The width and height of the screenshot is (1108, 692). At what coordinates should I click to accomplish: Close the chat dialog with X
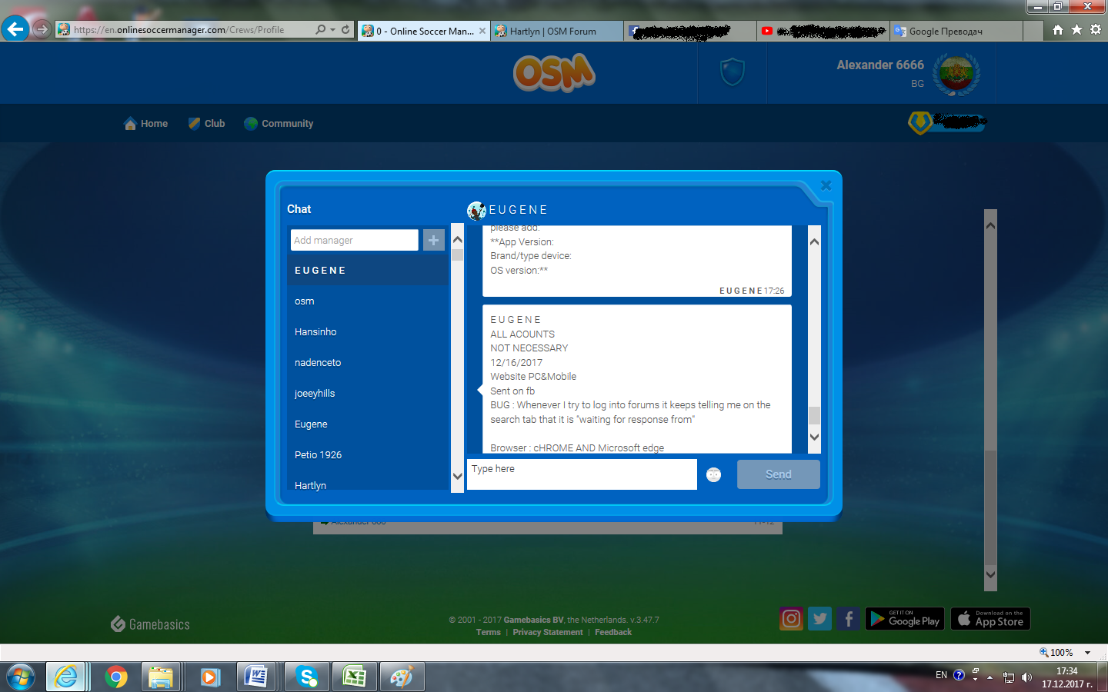coord(826,185)
